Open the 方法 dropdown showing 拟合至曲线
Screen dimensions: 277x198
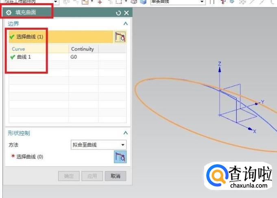pyautogui.click(x=98, y=145)
